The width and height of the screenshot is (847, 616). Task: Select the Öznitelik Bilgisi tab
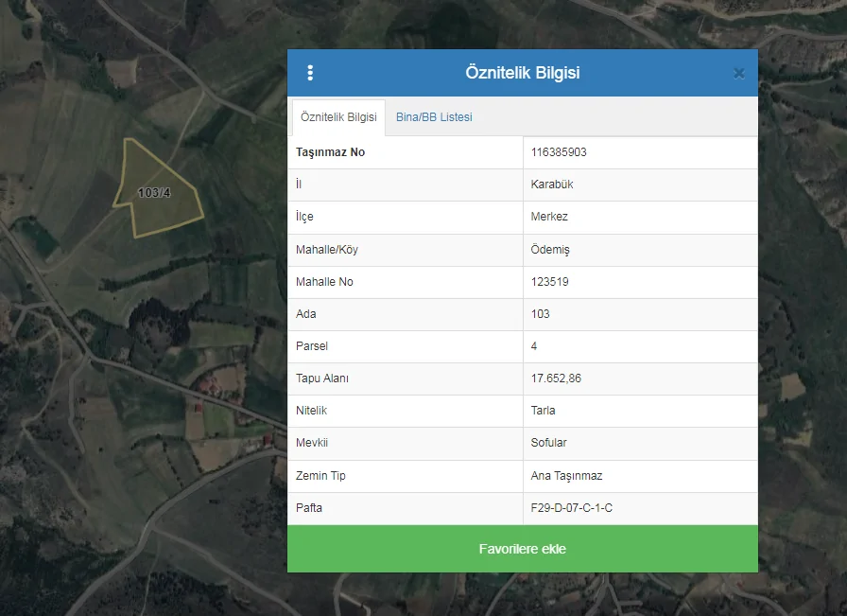[x=338, y=117]
